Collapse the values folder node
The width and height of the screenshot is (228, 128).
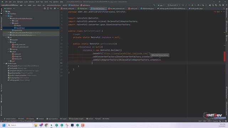coord(8,52)
